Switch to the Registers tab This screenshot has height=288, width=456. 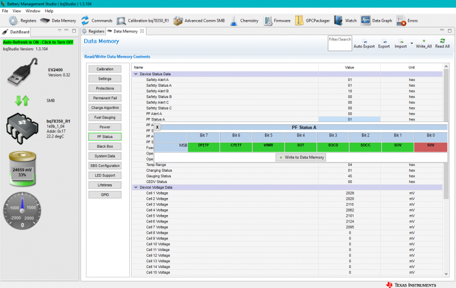(x=93, y=31)
